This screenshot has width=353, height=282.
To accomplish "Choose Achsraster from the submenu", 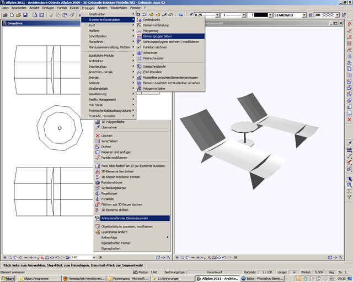I will (x=150, y=53).
